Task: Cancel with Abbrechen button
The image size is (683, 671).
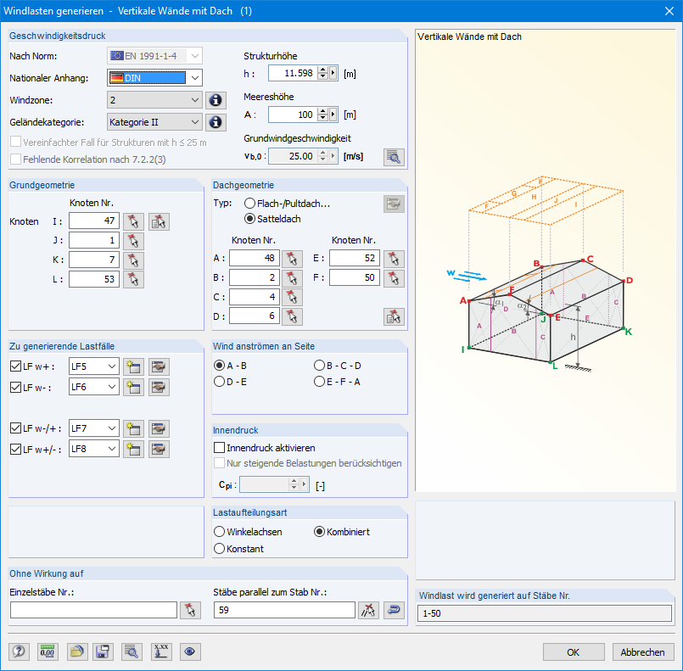Action: coord(643,651)
